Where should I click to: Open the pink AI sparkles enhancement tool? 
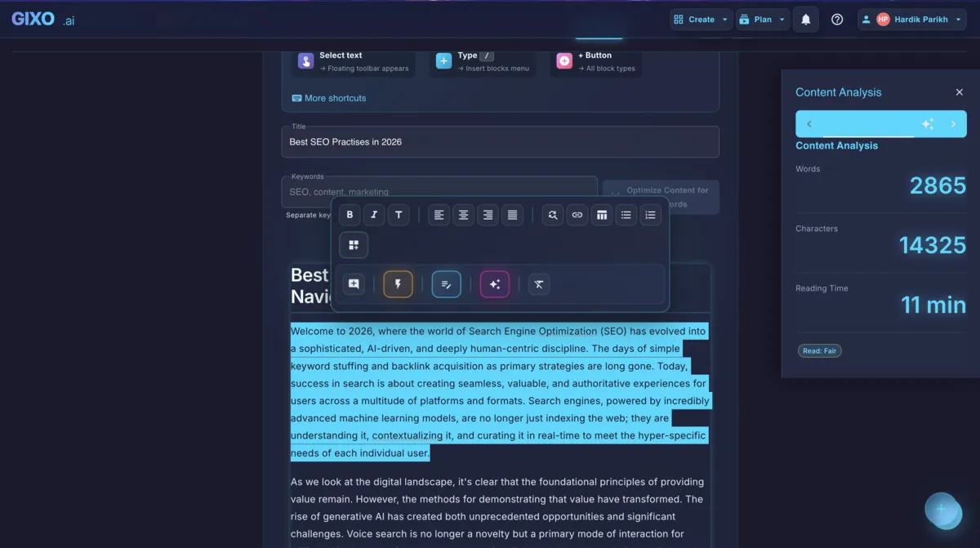click(494, 283)
